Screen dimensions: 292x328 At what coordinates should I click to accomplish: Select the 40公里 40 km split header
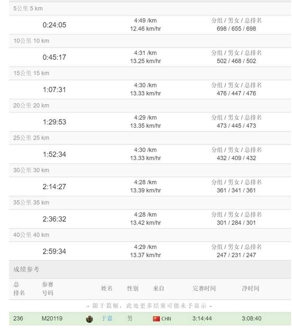(x=31, y=235)
